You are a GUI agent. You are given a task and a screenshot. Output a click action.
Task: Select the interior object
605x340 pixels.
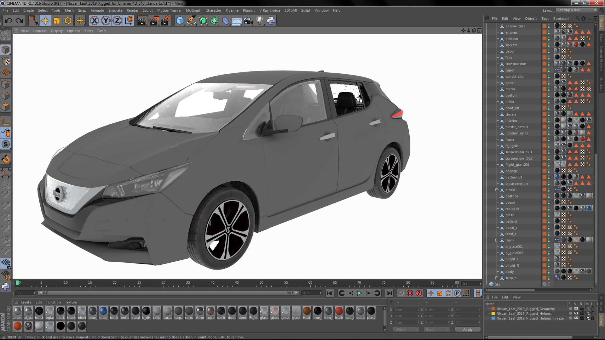click(511, 121)
